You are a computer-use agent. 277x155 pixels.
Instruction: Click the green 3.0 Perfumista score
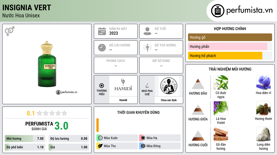(x=61, y=126)
